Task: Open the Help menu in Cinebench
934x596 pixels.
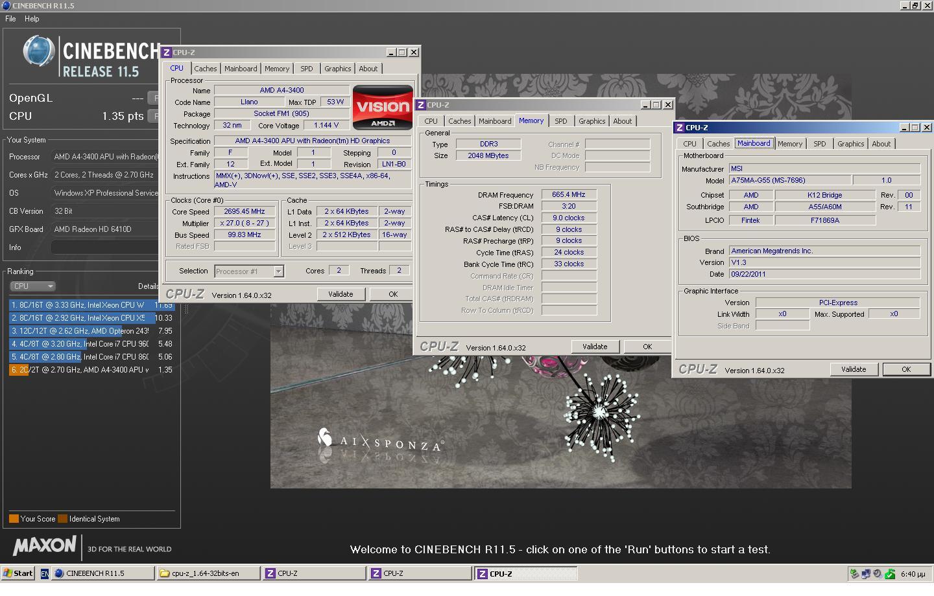Action: point(32,19)
